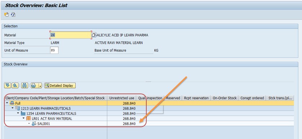Click the Unit of Measure label
The width and height of the screenshot is (302, 139).
pyautogui.click(x=16, y=51)
